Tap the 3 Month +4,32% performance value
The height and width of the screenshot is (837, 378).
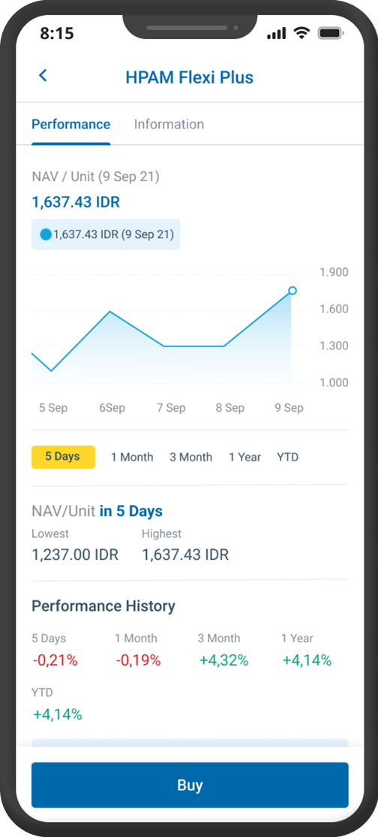click(x=224, y=661)
